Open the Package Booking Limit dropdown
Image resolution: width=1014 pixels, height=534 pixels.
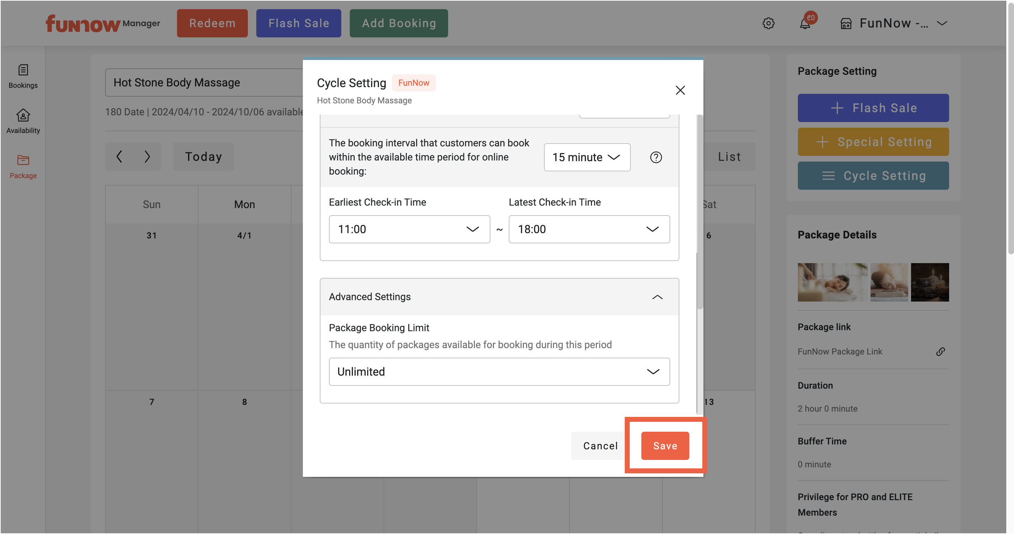point(499,372)
